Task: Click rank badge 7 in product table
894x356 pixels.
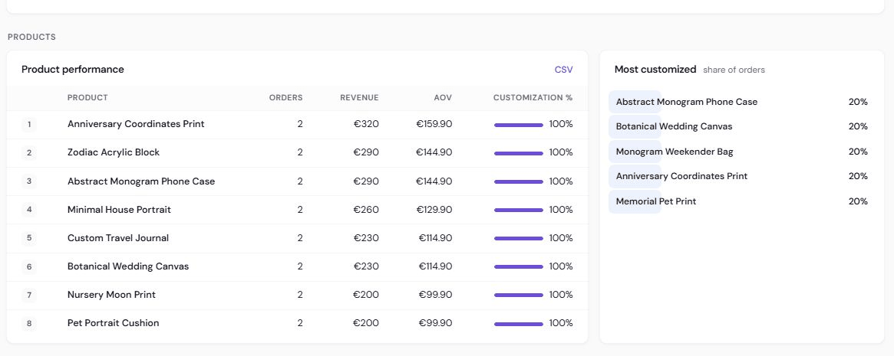Action: (x=29, y=296)
